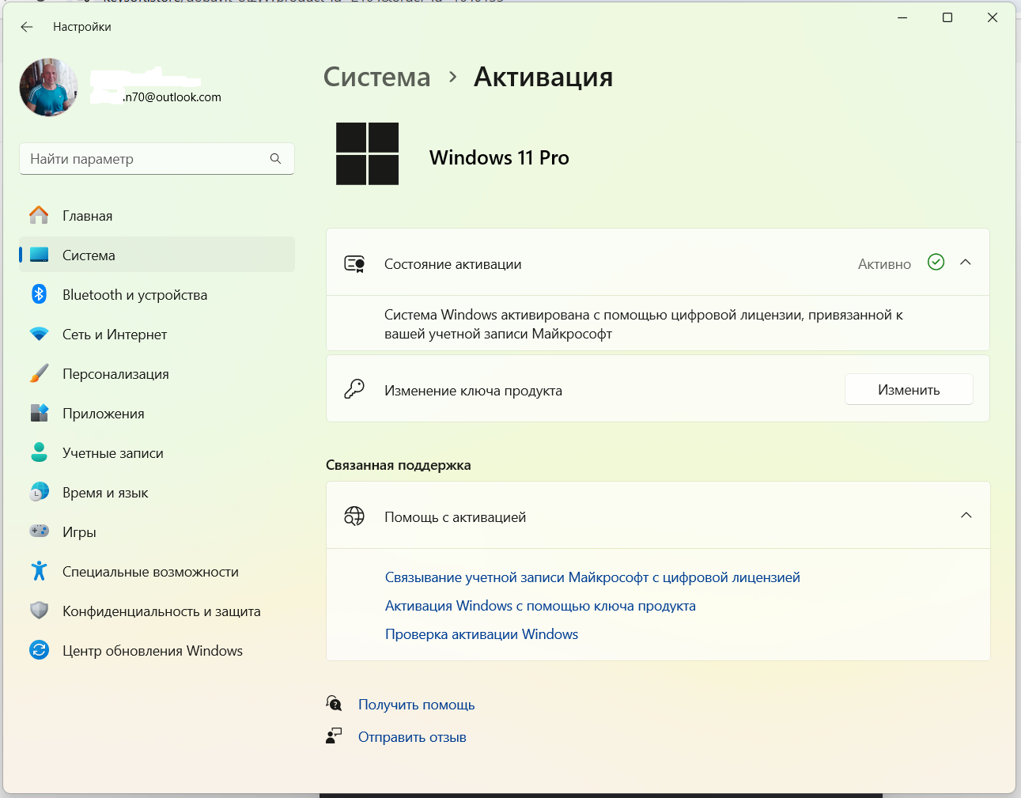Go to Сеть и Интернет
Viewport: 1021px width, 798px height.
pos(157,334)
